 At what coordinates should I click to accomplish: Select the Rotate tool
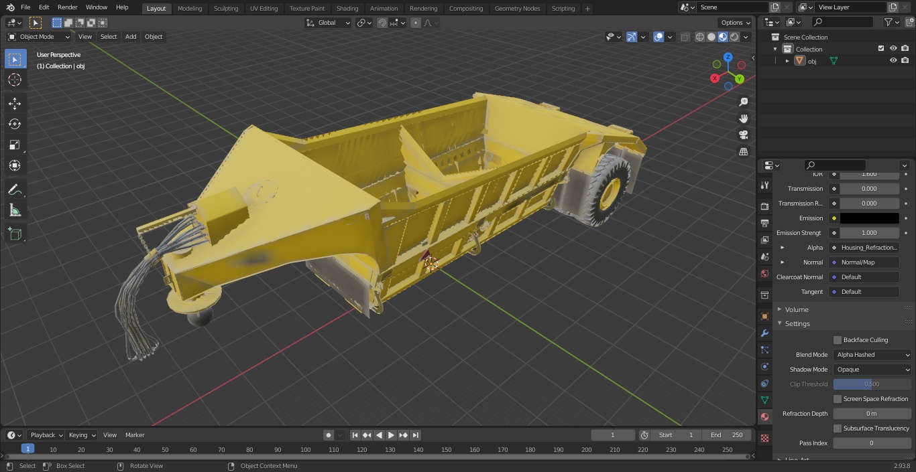click(15, 124)
